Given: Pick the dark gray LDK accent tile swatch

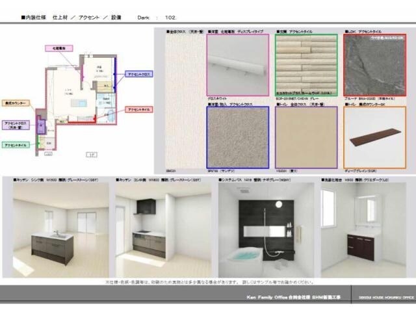Looking at the screenshot, I should (x=374, y=65).
